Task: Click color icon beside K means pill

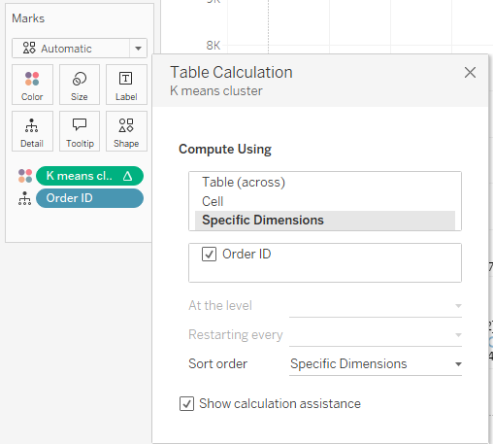Action: [25, 176]
